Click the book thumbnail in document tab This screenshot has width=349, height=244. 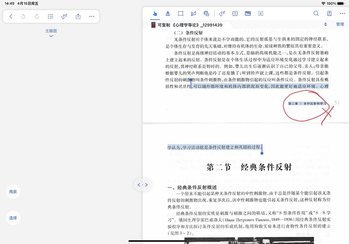[x=153, y=25]
